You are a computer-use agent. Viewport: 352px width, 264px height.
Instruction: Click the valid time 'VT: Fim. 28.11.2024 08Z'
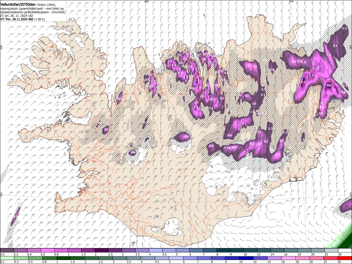coord(17,19)
